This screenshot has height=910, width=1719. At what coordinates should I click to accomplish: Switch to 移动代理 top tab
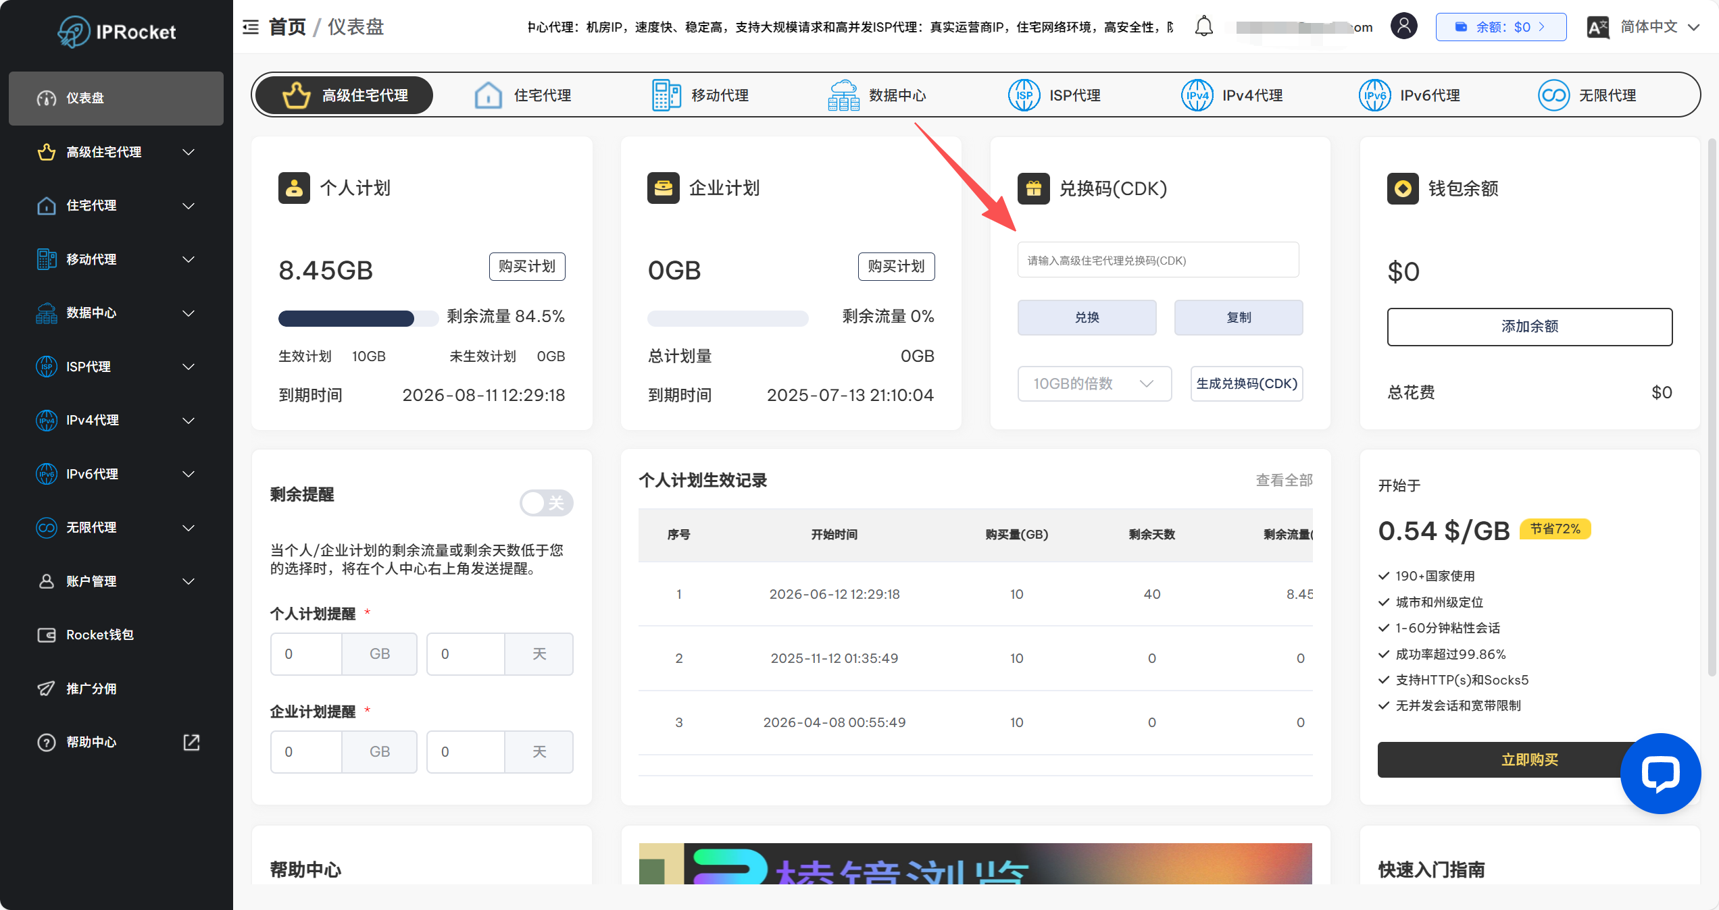point(700,95)
